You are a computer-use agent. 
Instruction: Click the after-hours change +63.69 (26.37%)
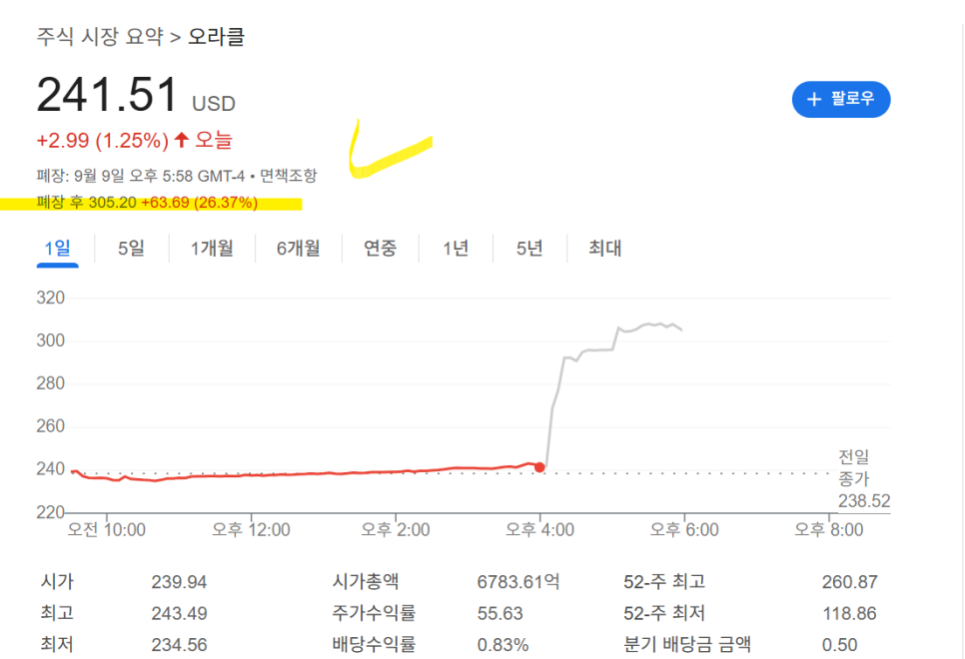click(200, 203)
